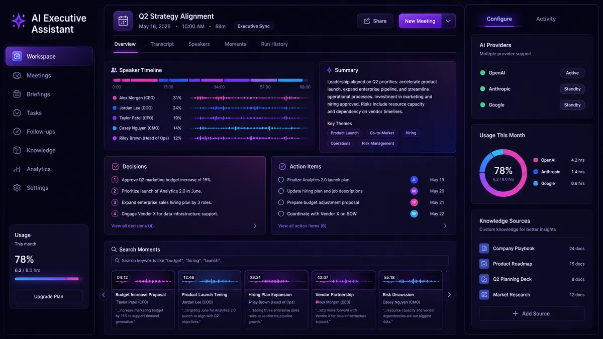
Task: Check off Finalize Analytics 2.0 launch plan
Action: point(281,180)
